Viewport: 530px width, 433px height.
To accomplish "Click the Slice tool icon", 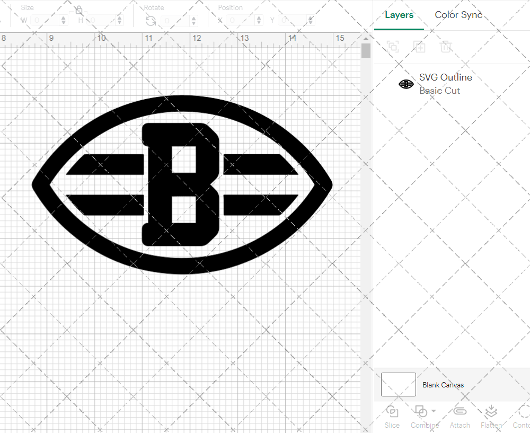I will pyautogui.click(x=392, y=412).
